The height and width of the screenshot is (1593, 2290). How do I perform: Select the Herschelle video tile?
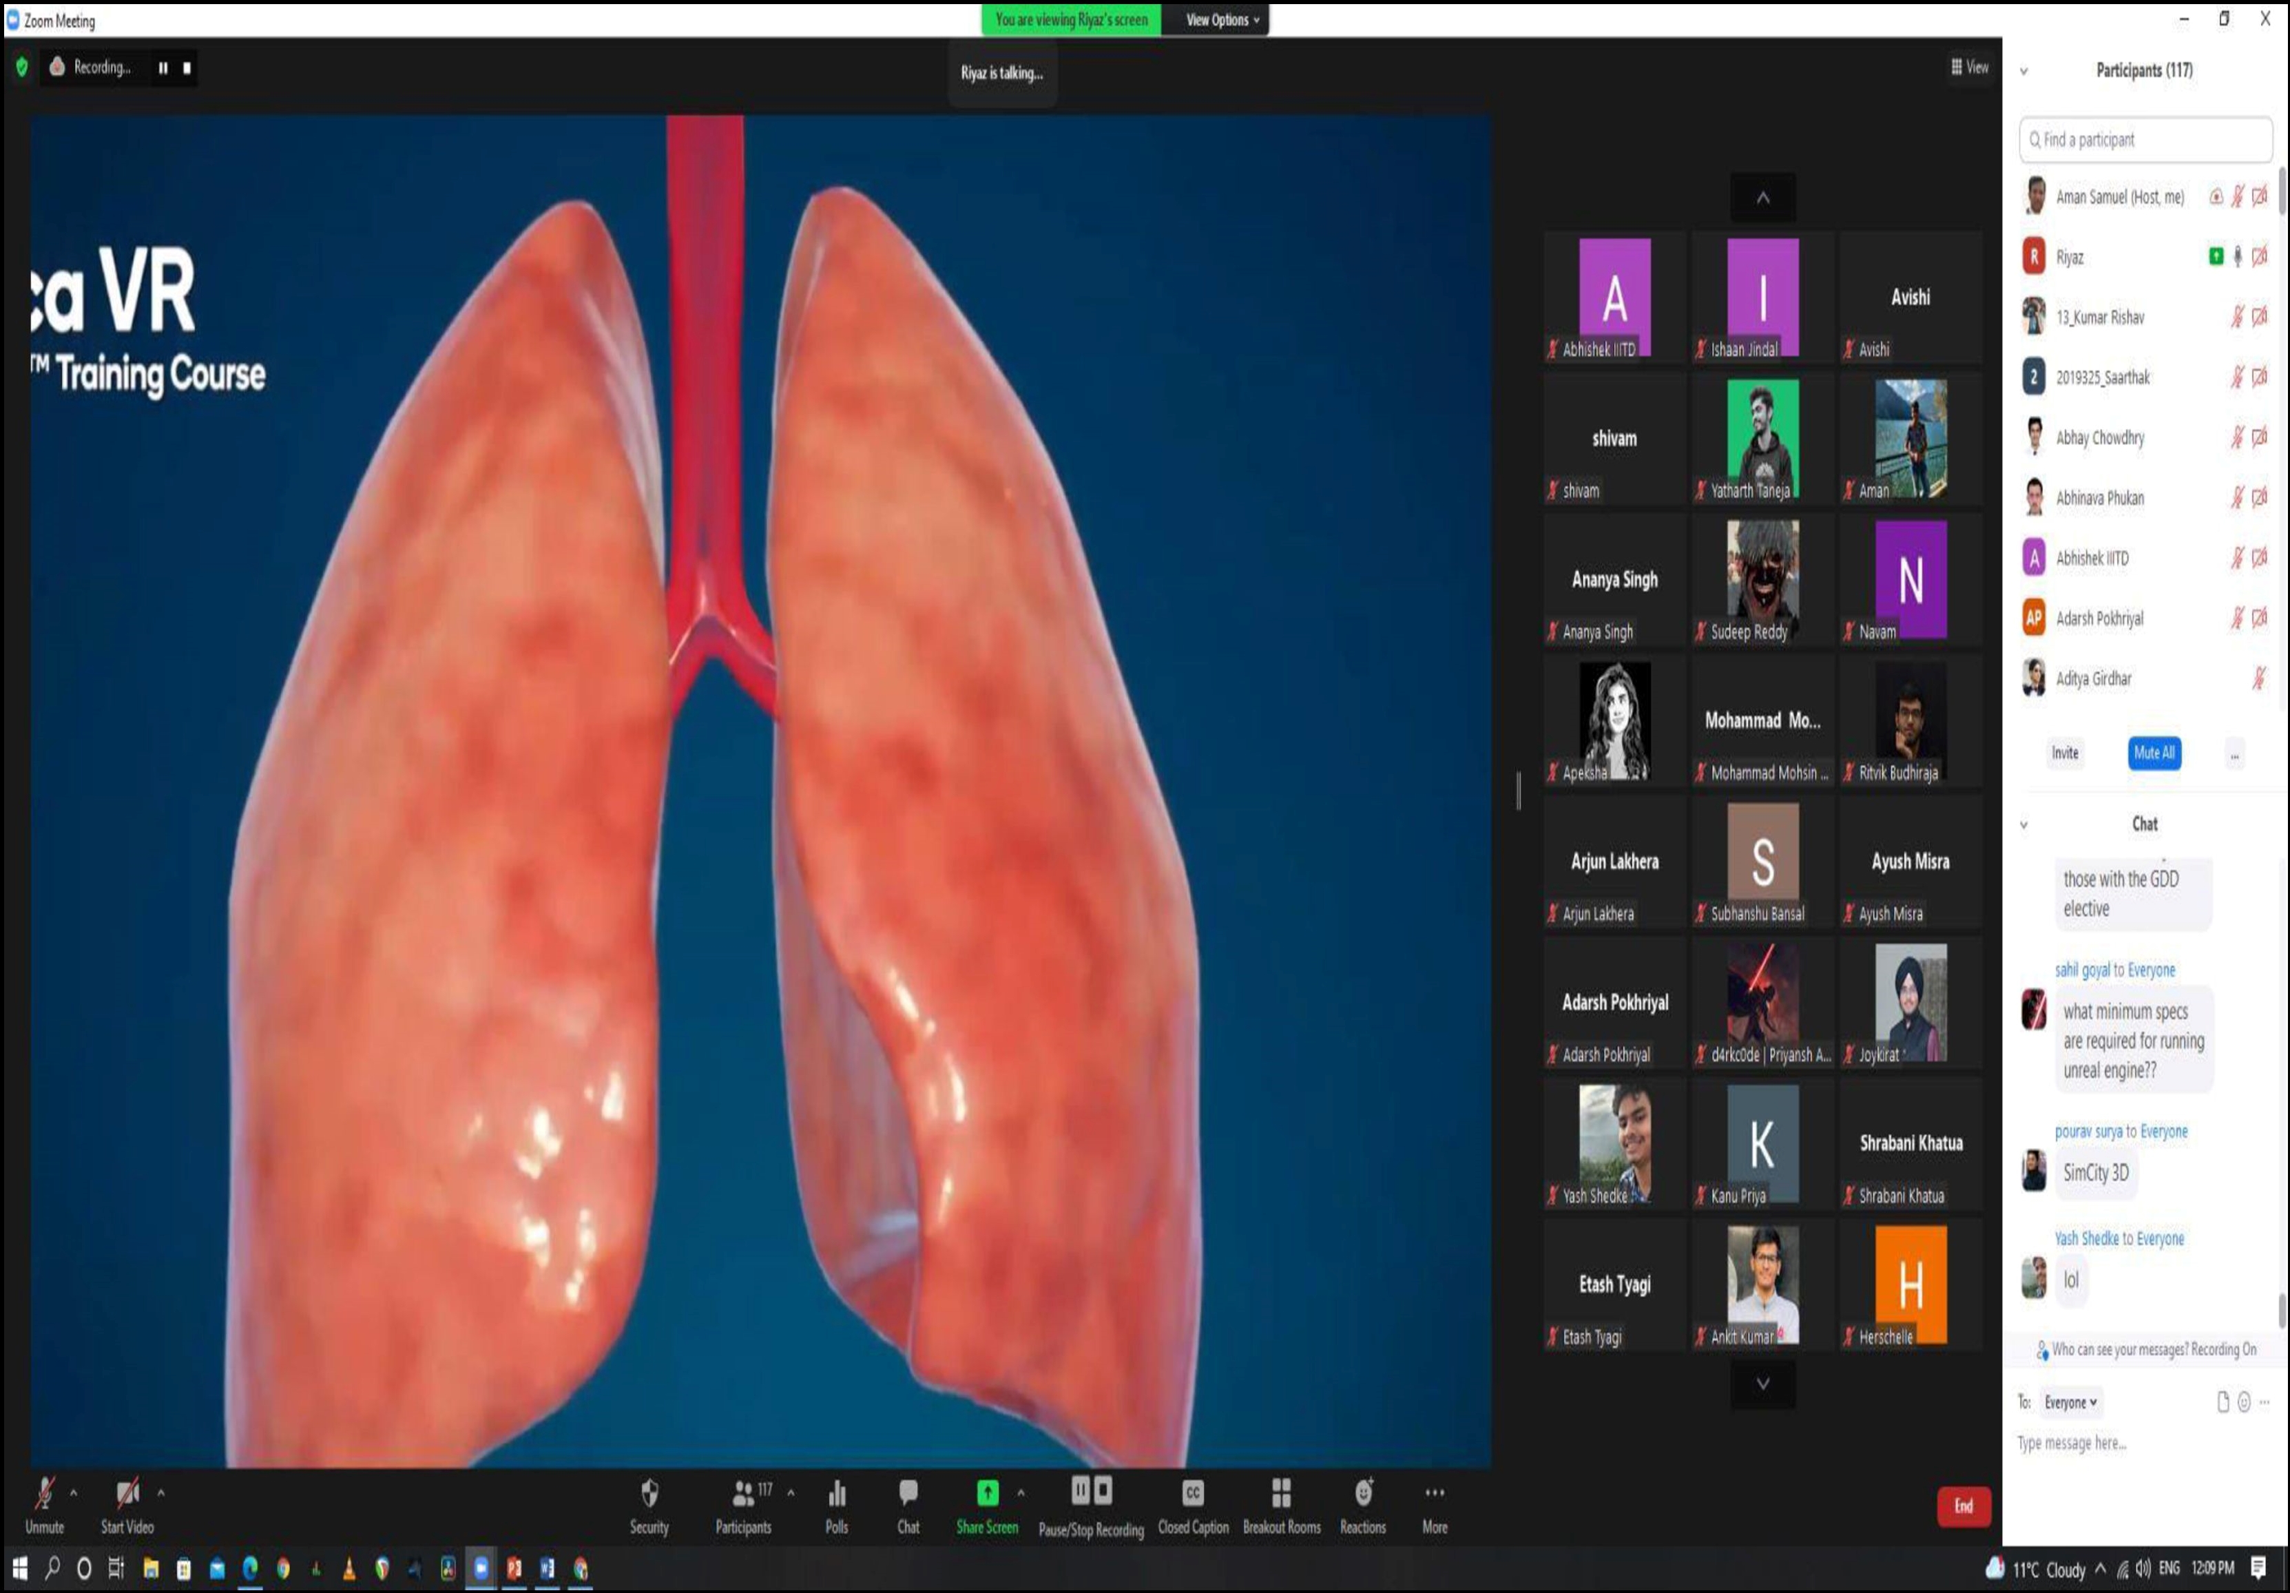point(1910,1286)
